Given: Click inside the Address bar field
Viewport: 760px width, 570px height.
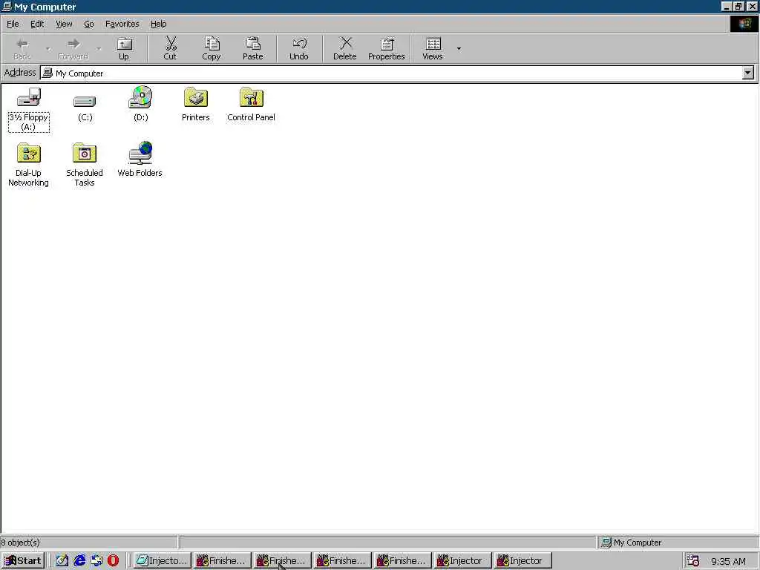Looking at the screenshot, I should (391, 73).
